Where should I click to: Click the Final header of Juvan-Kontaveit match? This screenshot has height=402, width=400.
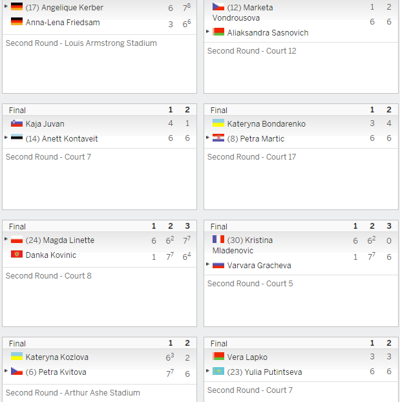pos(17,111)
